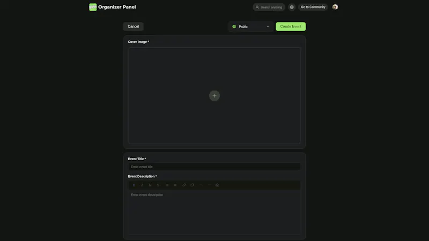Click the Event Title input field
Image resolution: width=429 pixels, height=241 pixels.
coord(214,167)
